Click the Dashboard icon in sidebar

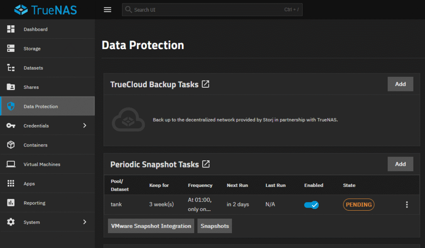coord(11,29)
